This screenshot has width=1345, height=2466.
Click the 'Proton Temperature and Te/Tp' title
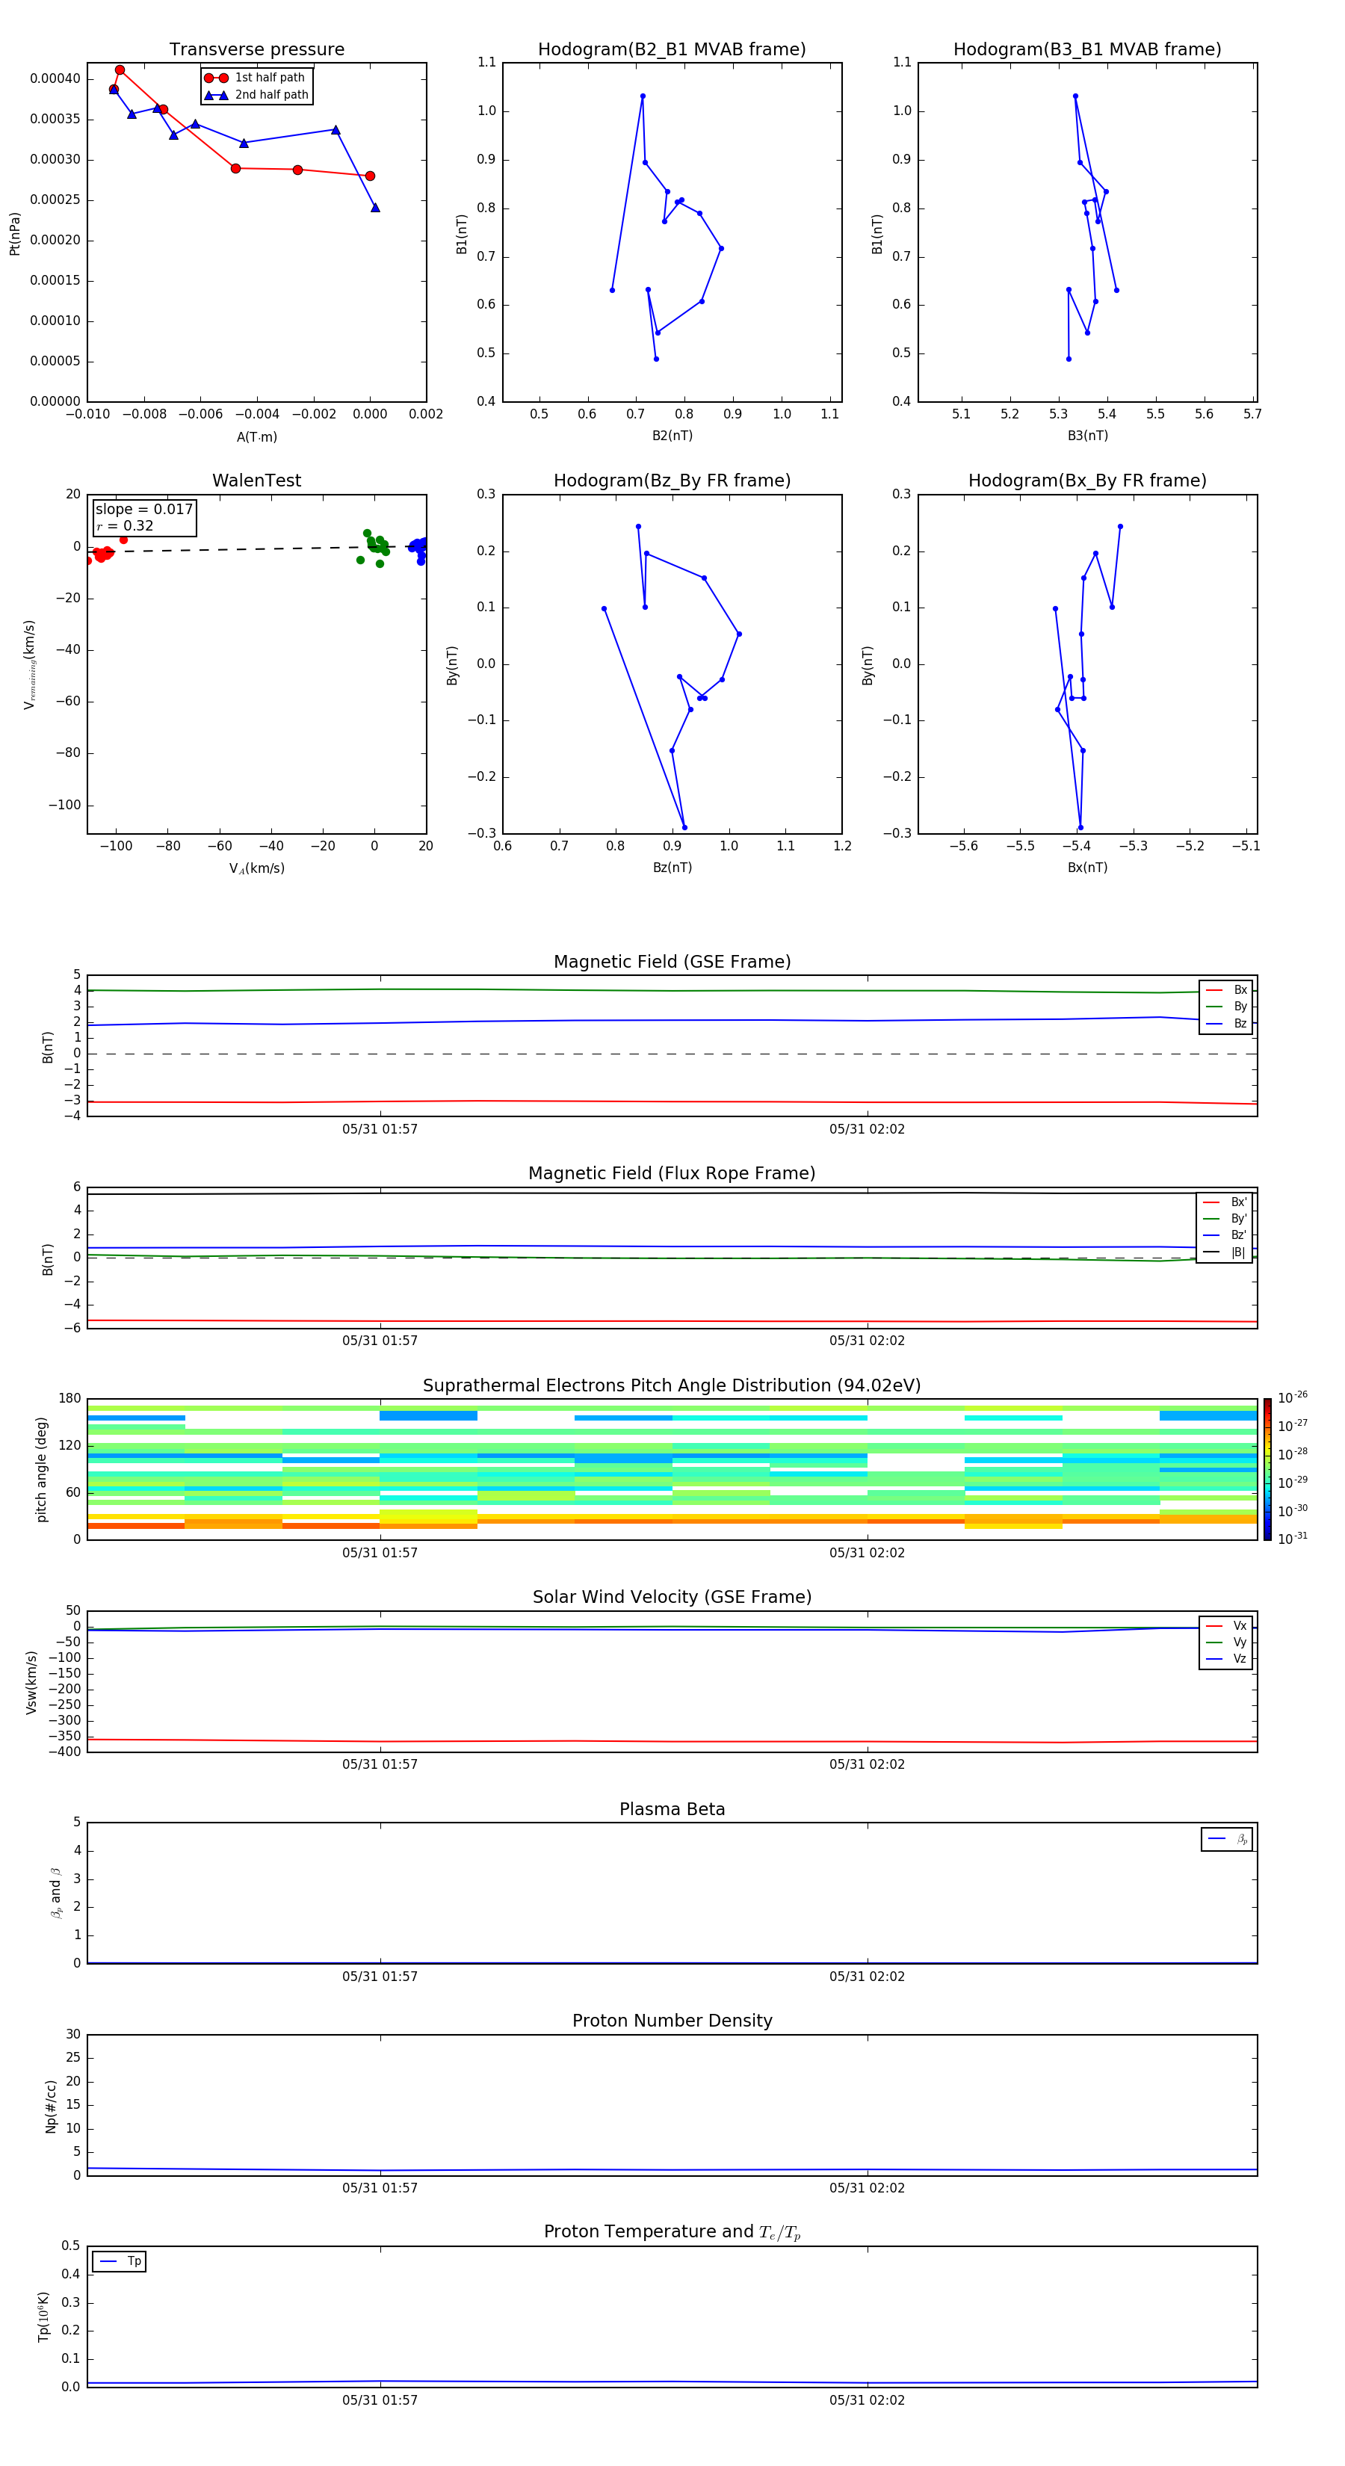tap(672, 2232)
